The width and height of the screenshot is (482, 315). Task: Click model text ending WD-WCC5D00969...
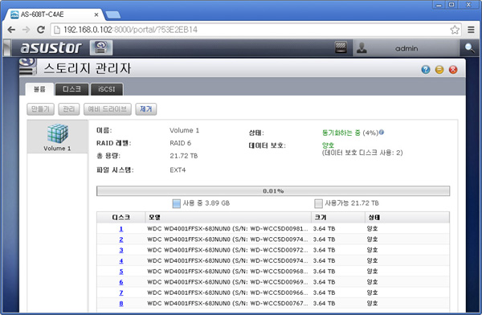coord(227,282)
